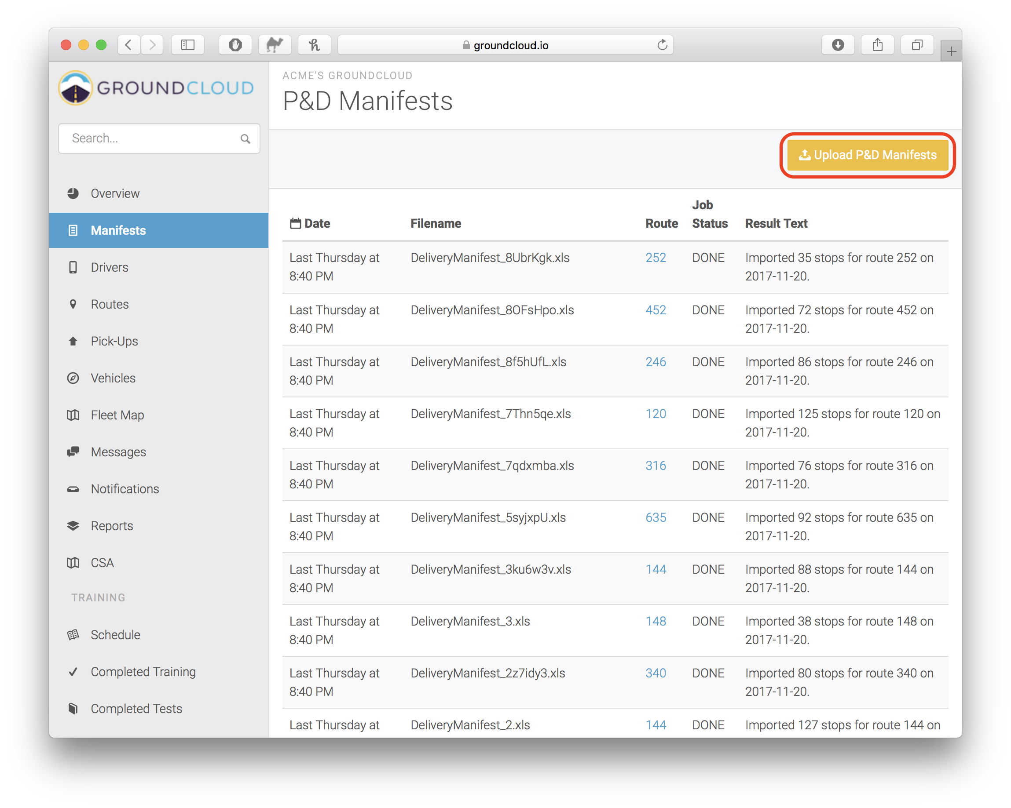Click the Completed Training checkmark icon
The height and width of the screenshot is (808, 1011).
[73, 672]
